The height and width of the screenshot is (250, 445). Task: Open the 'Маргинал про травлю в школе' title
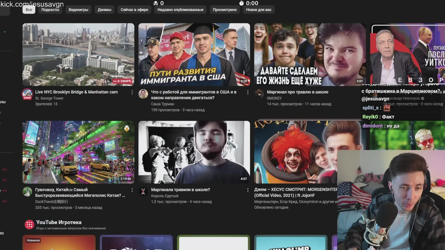pyautogui.click(x=298, y=92)
